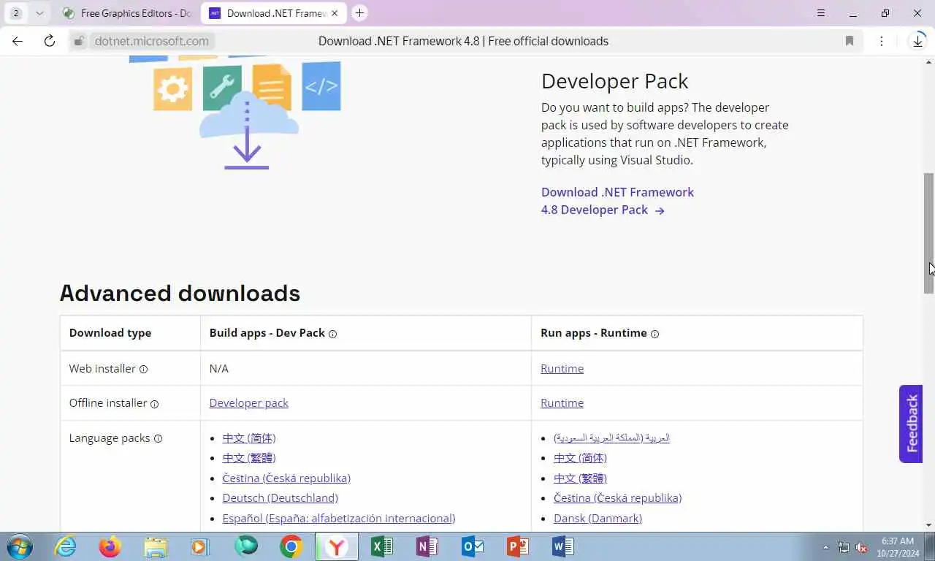
Task: Close the Download .NET Framework tab
Action: (x=335, y=13)
